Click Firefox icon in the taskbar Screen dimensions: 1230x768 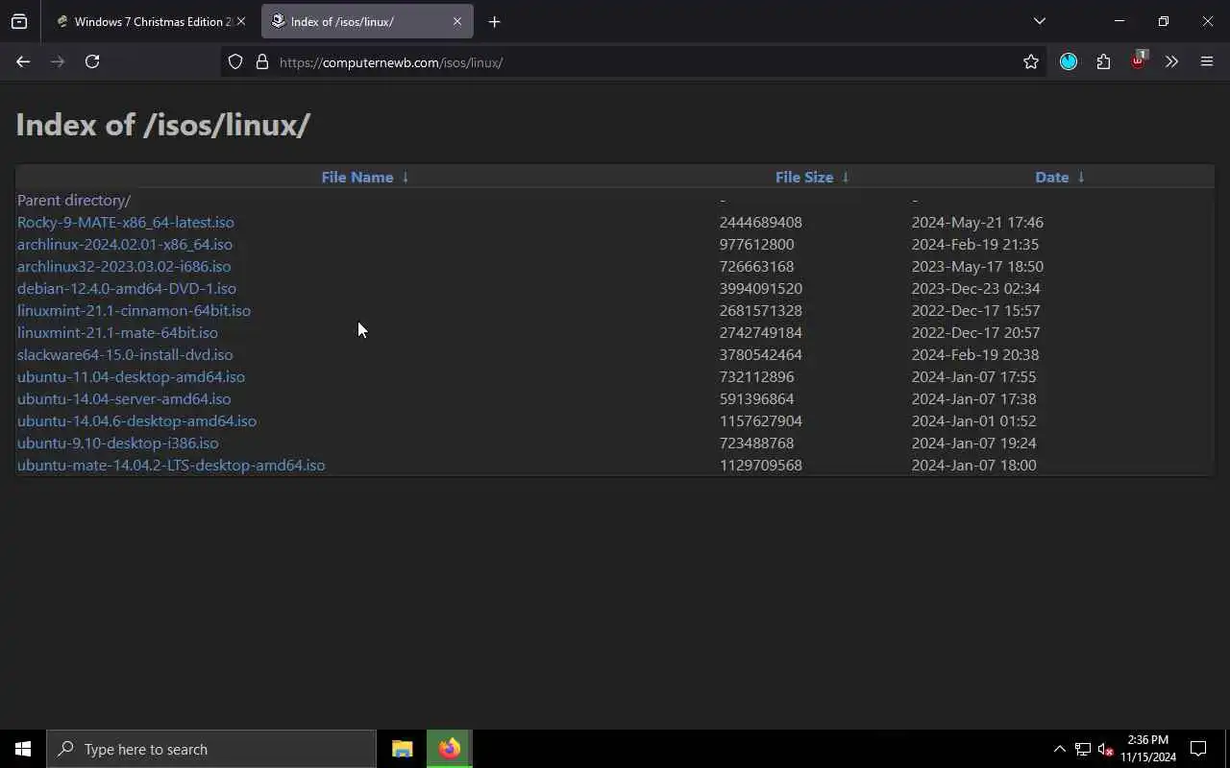click(450, 749)
